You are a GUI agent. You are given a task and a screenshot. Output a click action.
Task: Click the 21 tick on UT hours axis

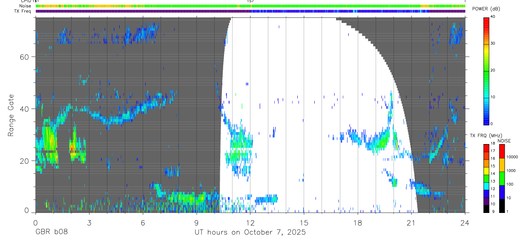click(x=411, y=222)
